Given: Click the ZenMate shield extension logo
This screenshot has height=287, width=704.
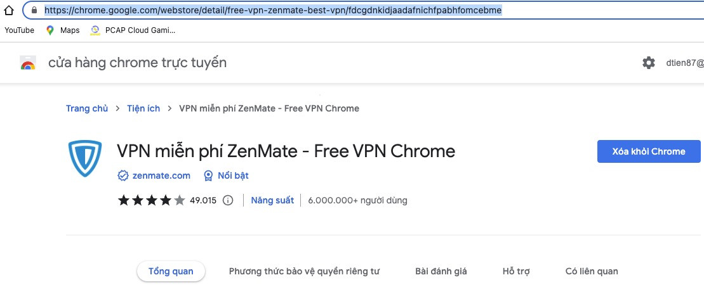Looking at the screenshot, I should (85, 158).
